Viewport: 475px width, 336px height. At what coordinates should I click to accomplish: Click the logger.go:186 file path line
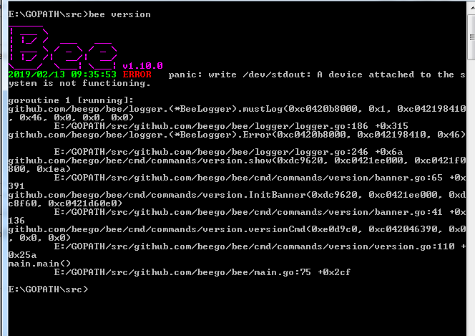tap(231, 126)
